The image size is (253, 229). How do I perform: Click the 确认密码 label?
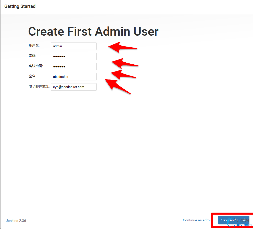[x=36, y=66]
